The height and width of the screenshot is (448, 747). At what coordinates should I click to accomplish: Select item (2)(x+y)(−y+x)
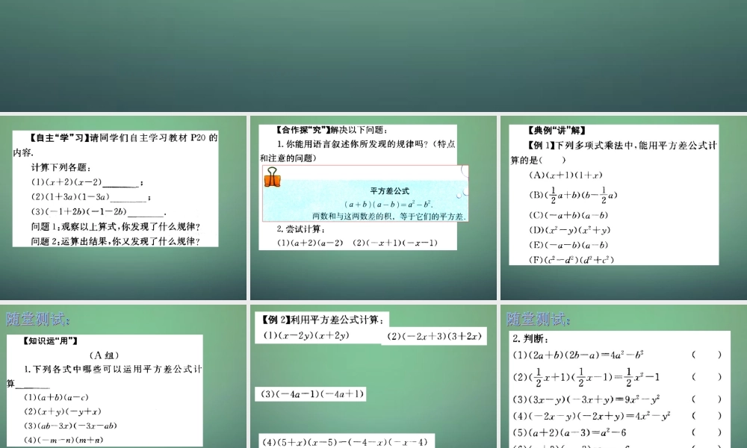click(63, 412)
